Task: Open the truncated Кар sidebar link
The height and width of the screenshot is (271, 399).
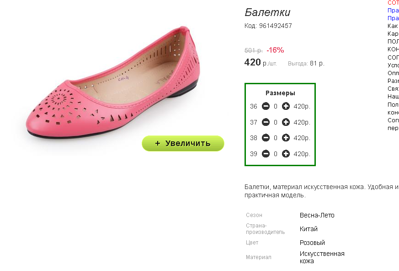Action: pos(393,34)
